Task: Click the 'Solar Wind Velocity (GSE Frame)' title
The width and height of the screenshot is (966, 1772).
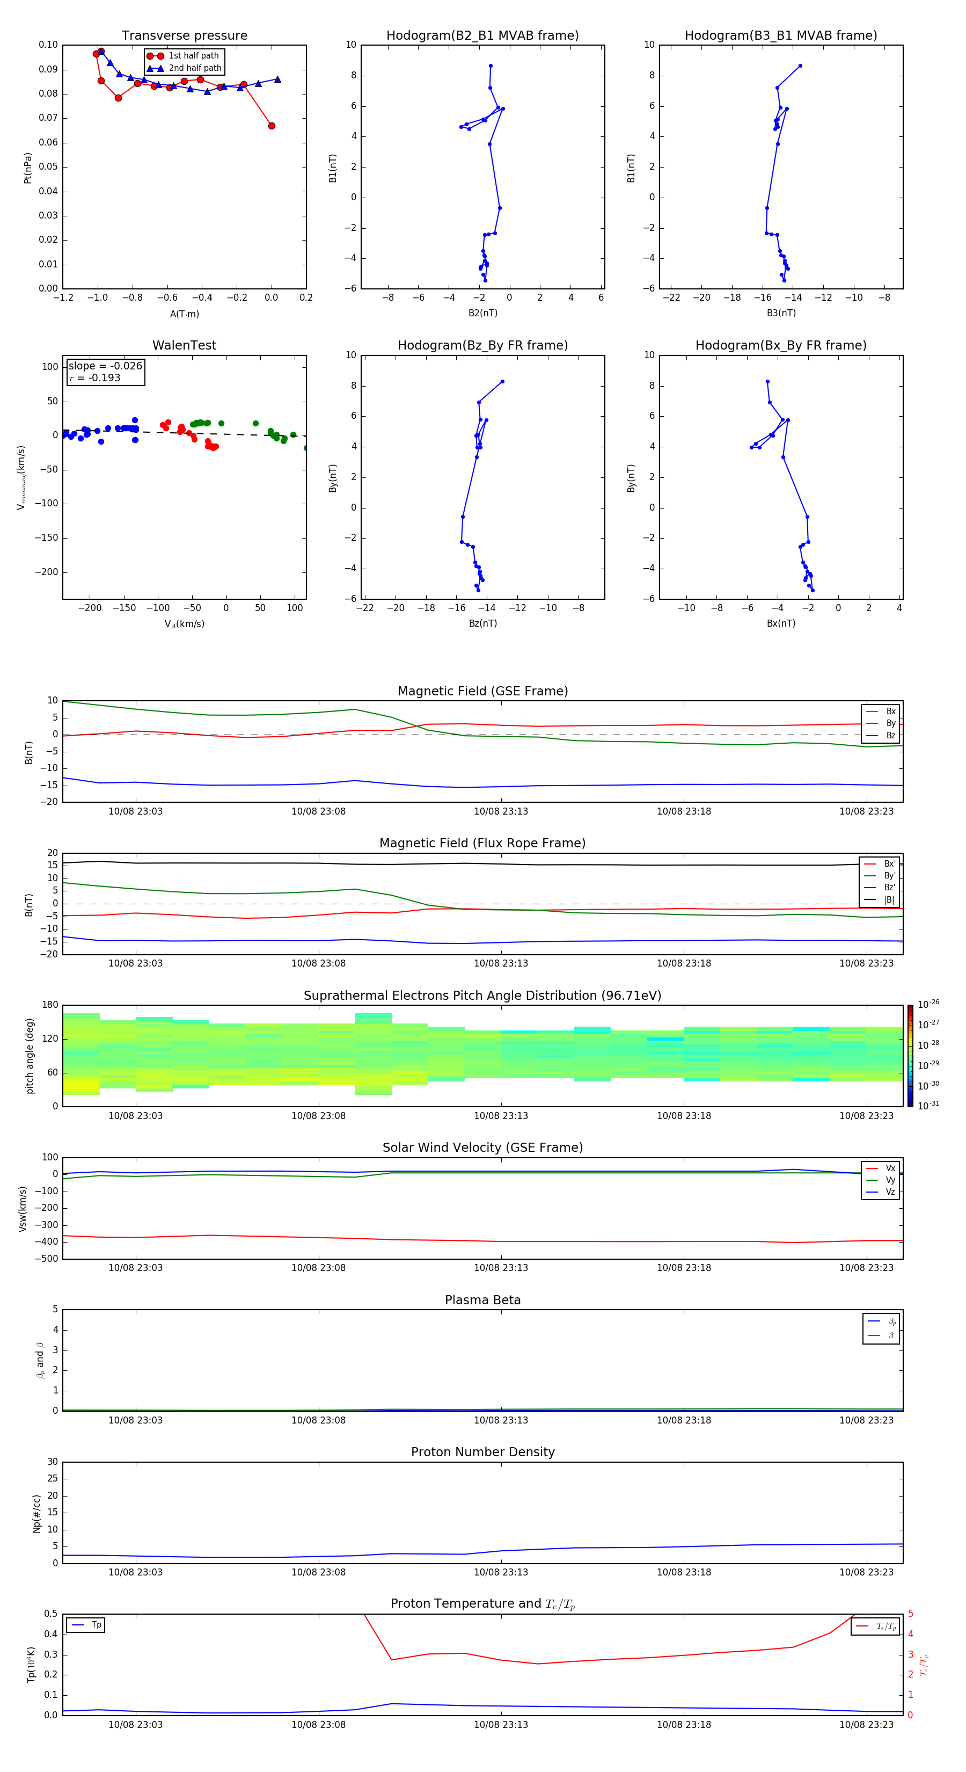Action: 482,1148
